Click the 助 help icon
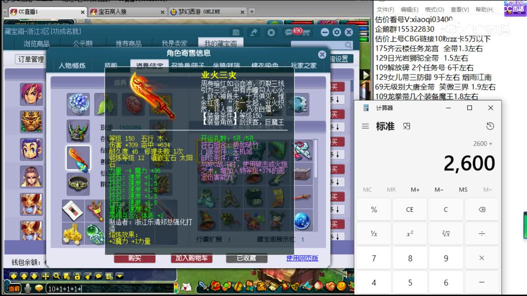Image resolution: width=527 pixels, height=296 pixels. pyautogui.click(x=236, y=32)
